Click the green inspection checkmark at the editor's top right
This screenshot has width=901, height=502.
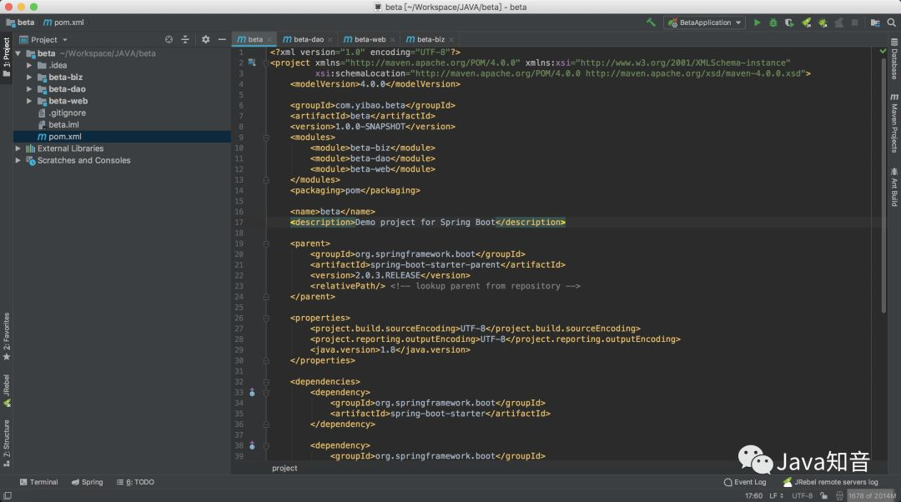click(883, 52)
